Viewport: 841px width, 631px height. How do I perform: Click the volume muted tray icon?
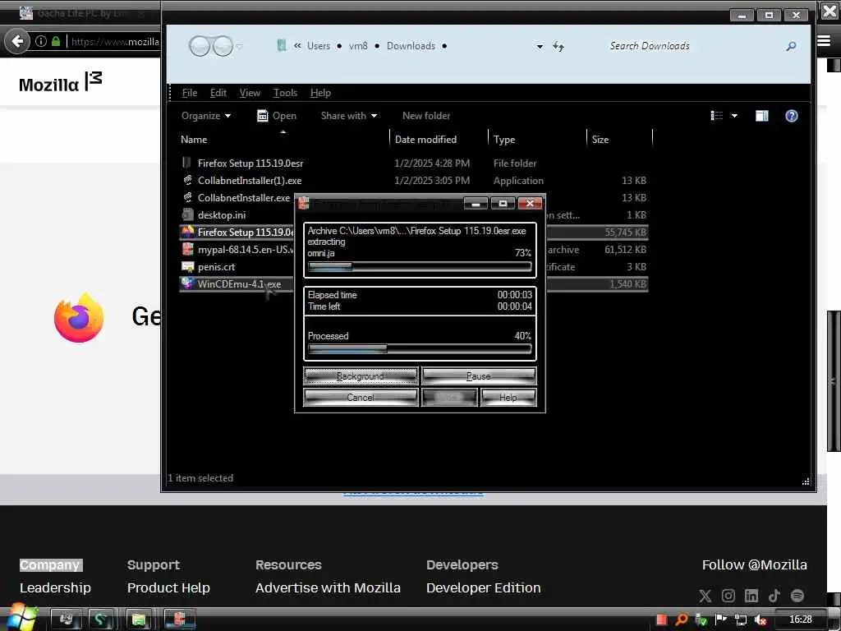(x=760, y=619)
